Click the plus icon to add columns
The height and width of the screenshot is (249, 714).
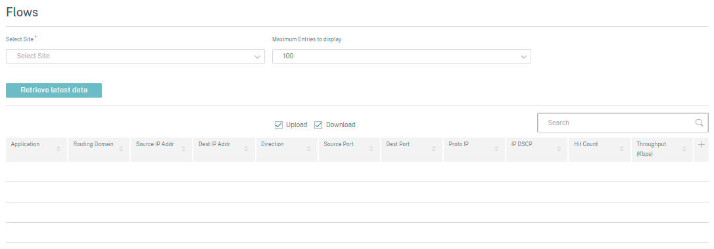click(702, 145)
